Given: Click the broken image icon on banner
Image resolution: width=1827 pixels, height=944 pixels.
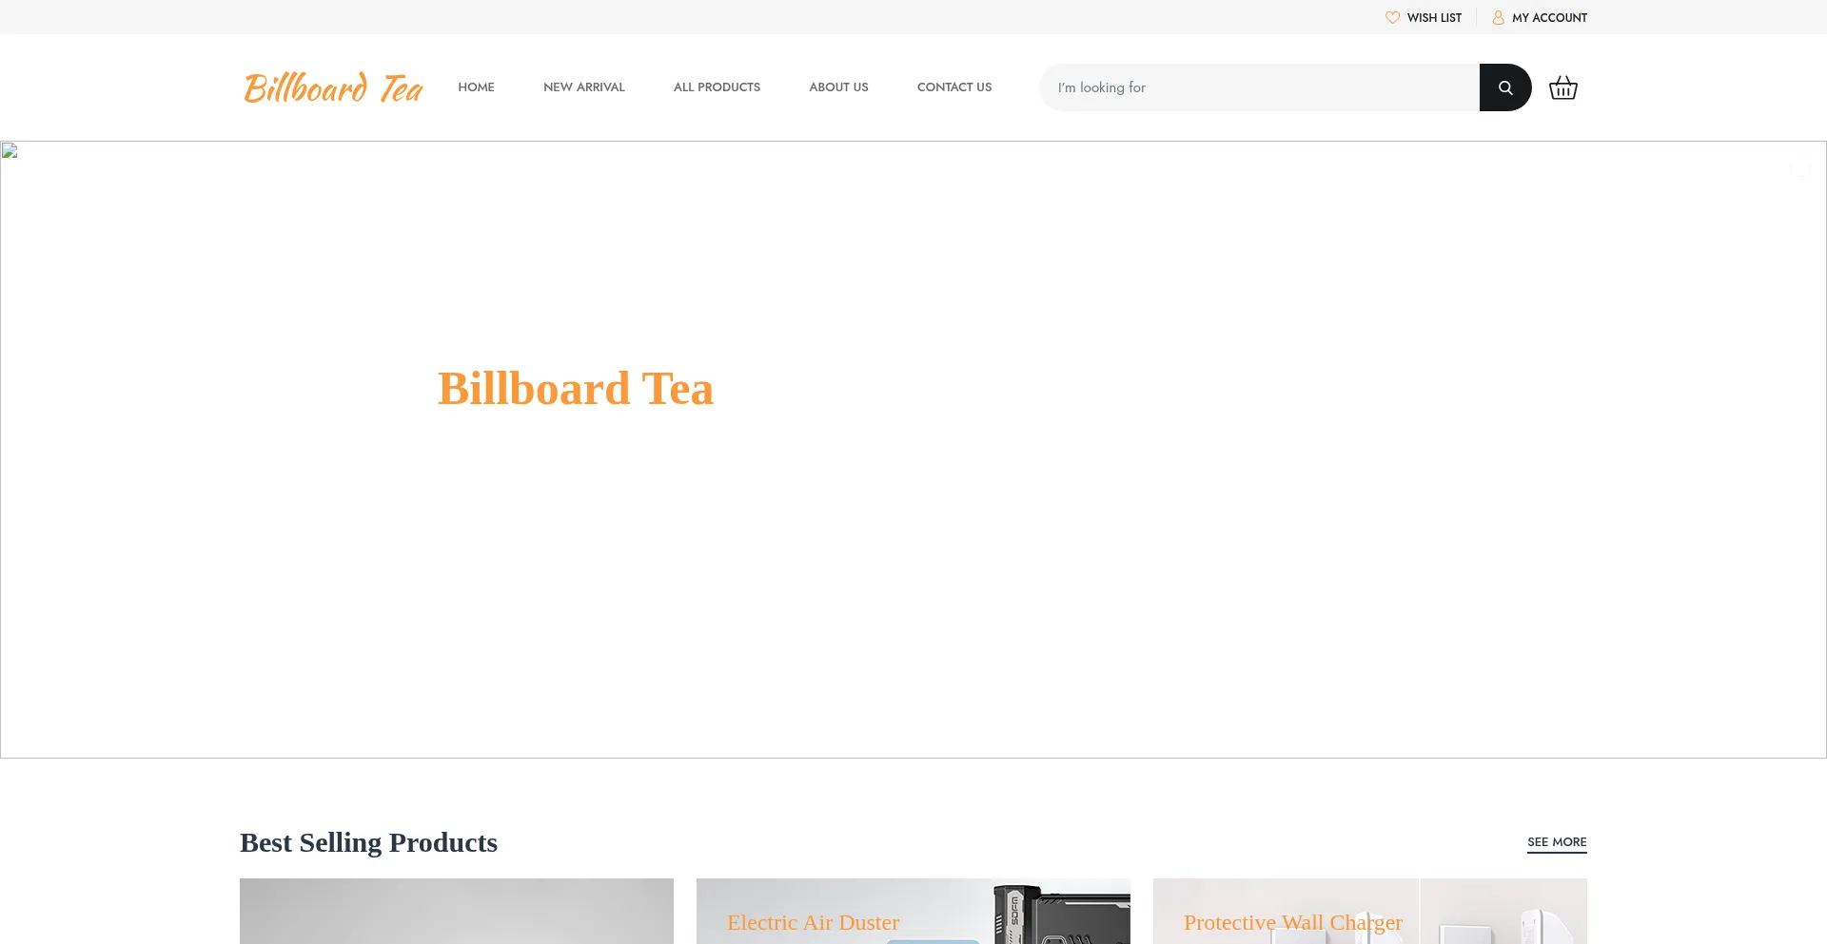Looking at the screenshot, I should click(10, 151).
